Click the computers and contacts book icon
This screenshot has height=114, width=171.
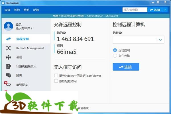(x=9, y=66)
